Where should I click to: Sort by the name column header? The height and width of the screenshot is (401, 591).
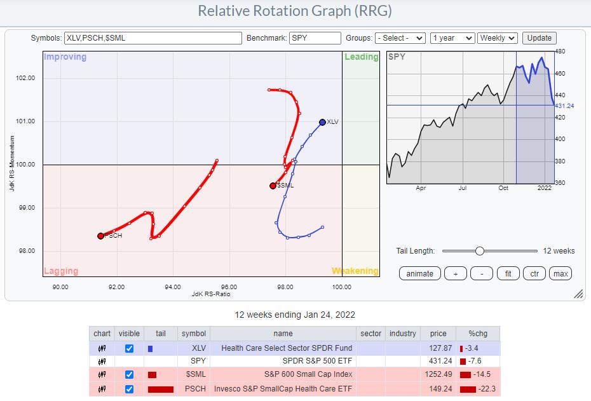[x=283, y=334]
